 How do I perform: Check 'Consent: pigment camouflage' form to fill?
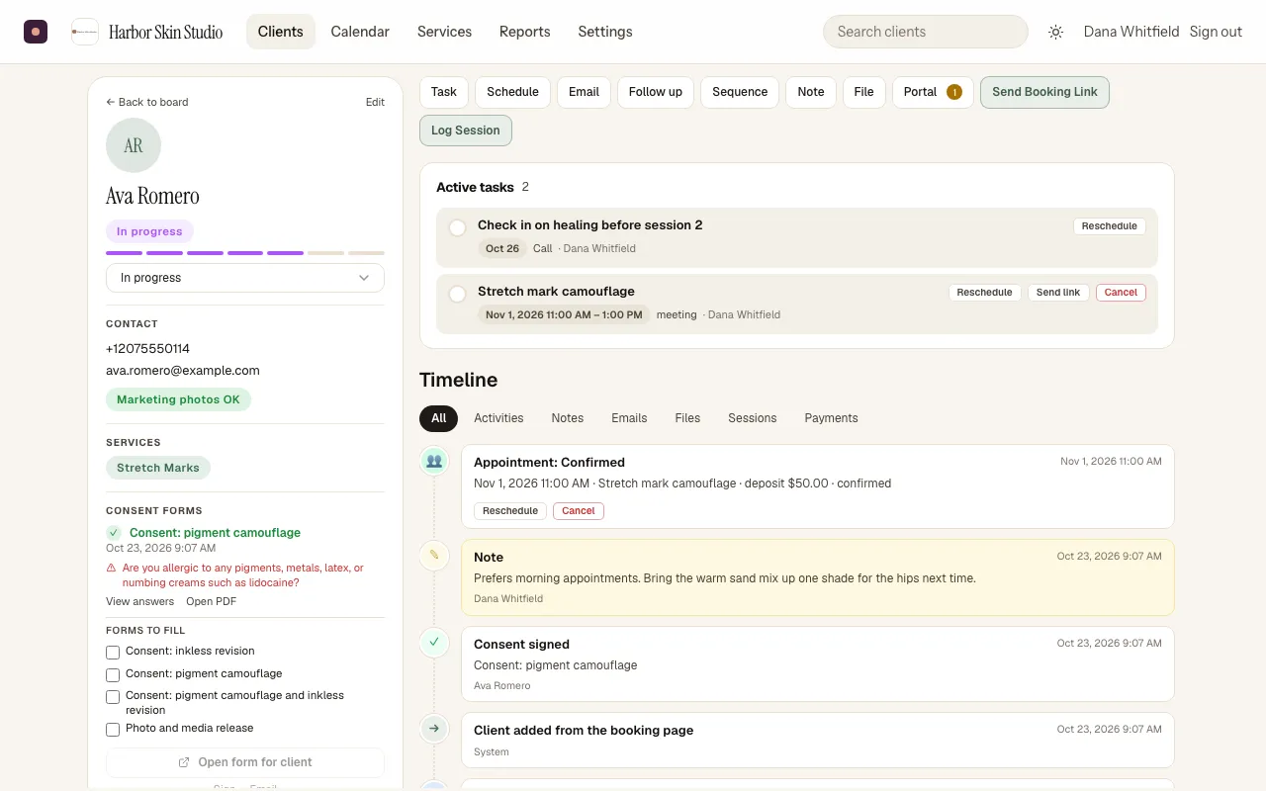[x=113, y=675]
